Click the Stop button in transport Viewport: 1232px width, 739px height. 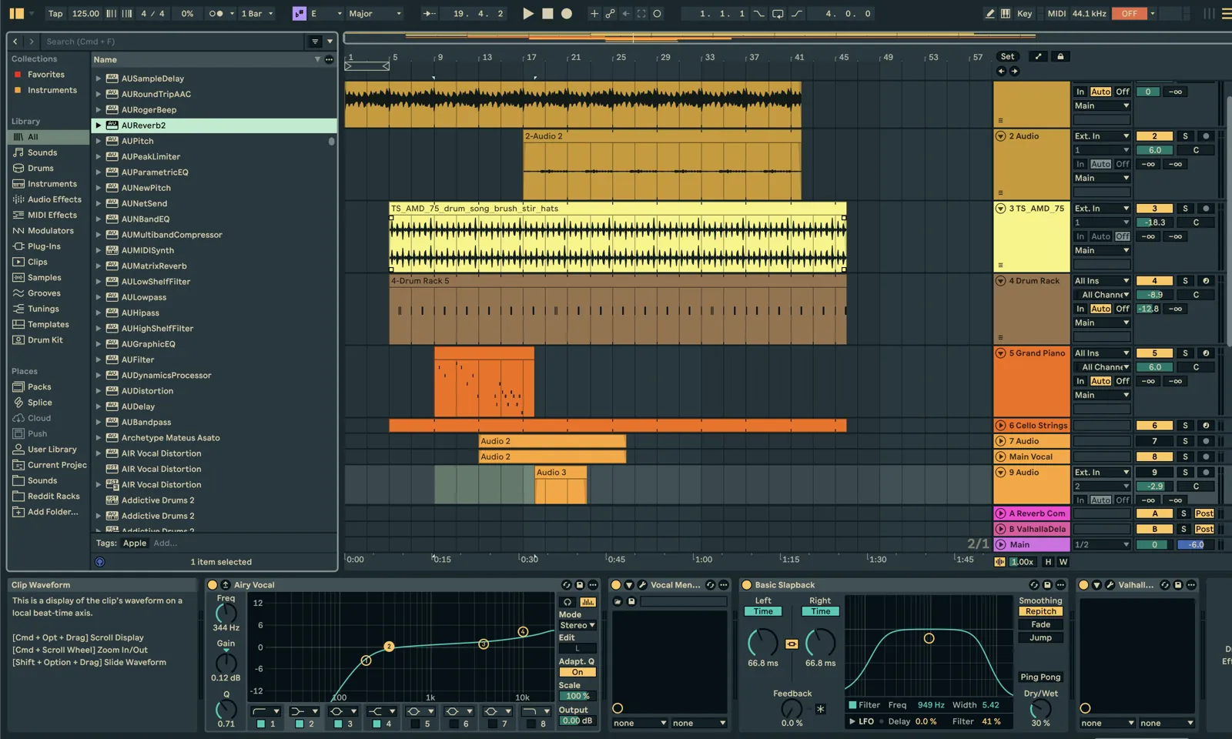click(x=547, y=13)
